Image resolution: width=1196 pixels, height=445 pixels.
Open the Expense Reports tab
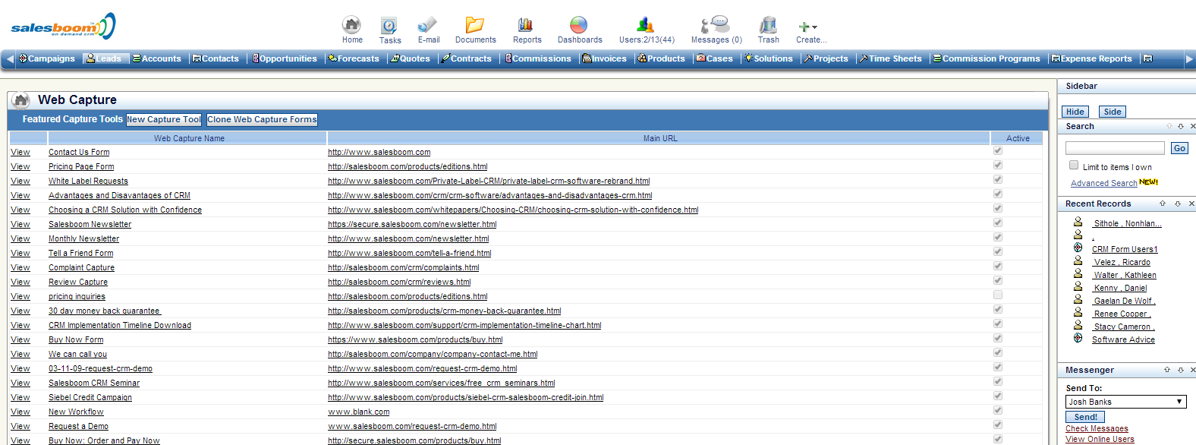[1092, 58]
